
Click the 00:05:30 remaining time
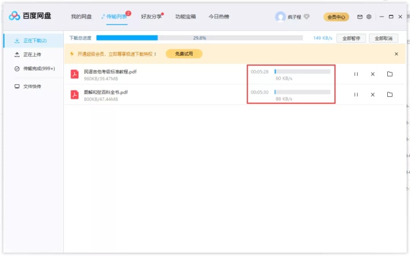click(260, 92)
